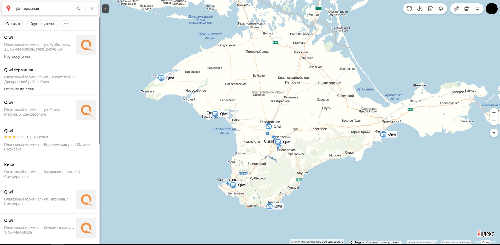Open Qiwi result on ул. Куйбышева, 23
Screen dimensions: 500x245
click(50, 47)
